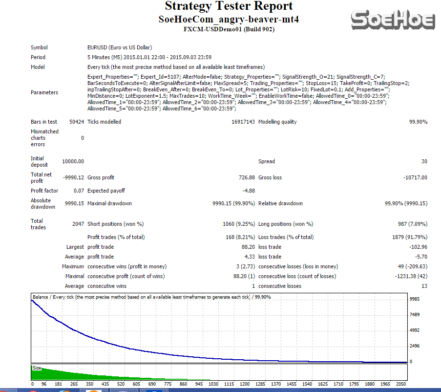The image size is (441, 392).
Task: Click the green Size volume histogram
Action: [73, 374]
